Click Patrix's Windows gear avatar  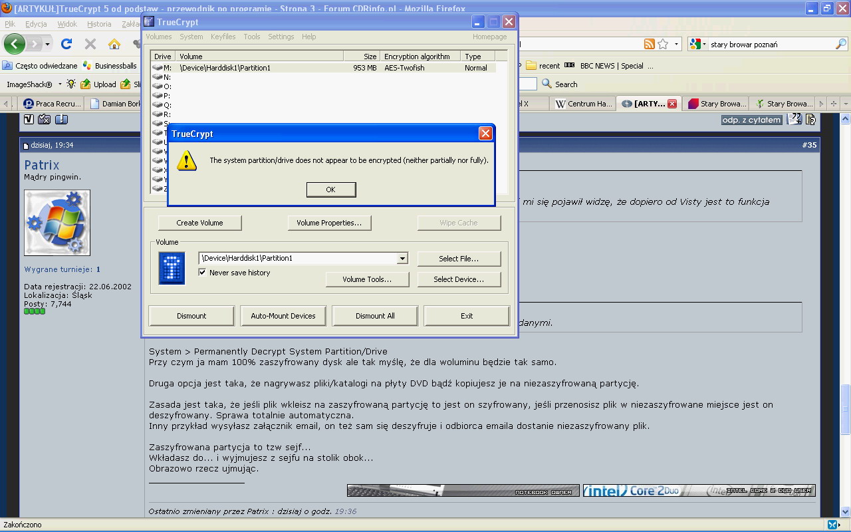57,223
